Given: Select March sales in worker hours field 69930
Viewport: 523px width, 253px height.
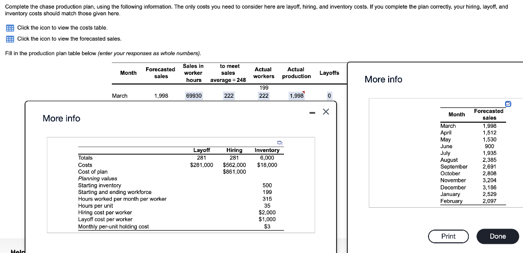Looking at the screenshot, I should point(194,96).
